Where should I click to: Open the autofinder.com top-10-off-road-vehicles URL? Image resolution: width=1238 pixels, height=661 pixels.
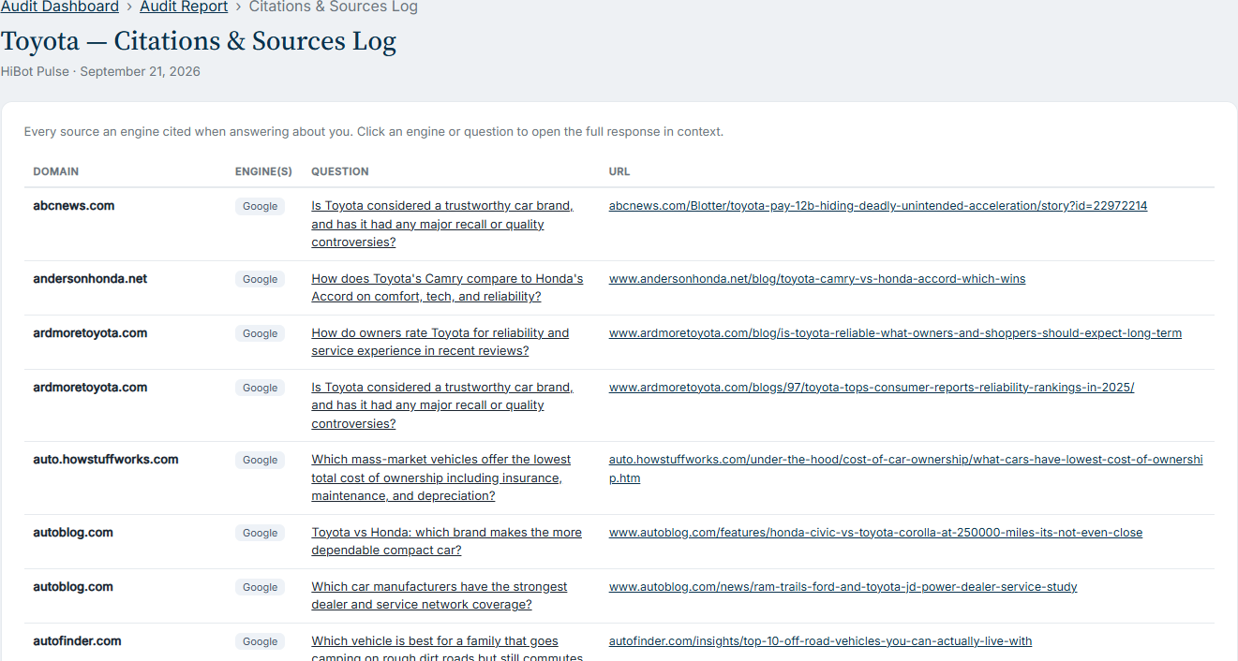click(x=820, y=641)
